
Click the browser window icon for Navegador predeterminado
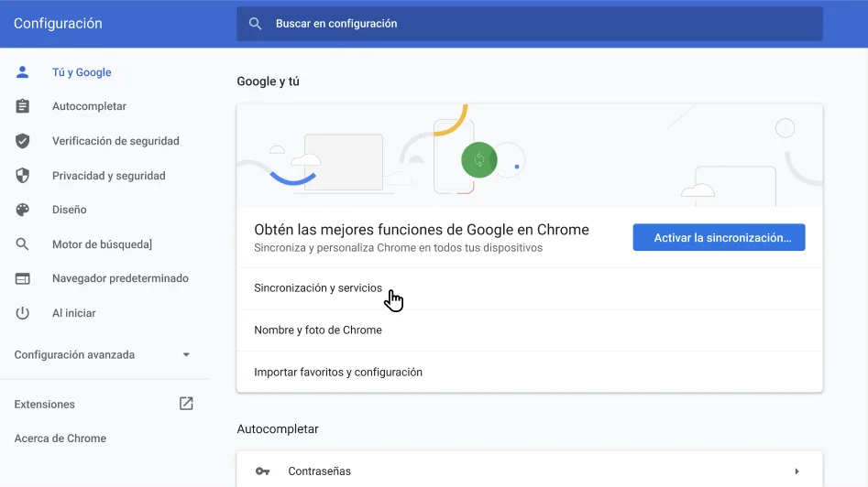23,278
